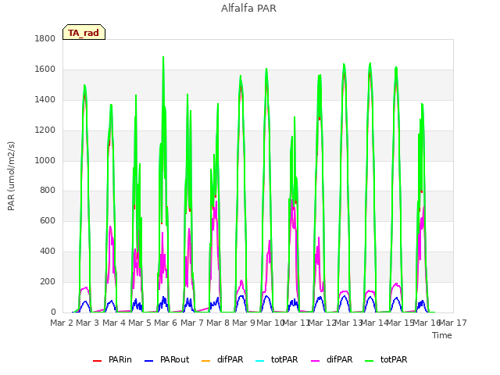Click the 1800 y-axis tick label
Screen dimensions: 500x375
(x=45, y=38)
